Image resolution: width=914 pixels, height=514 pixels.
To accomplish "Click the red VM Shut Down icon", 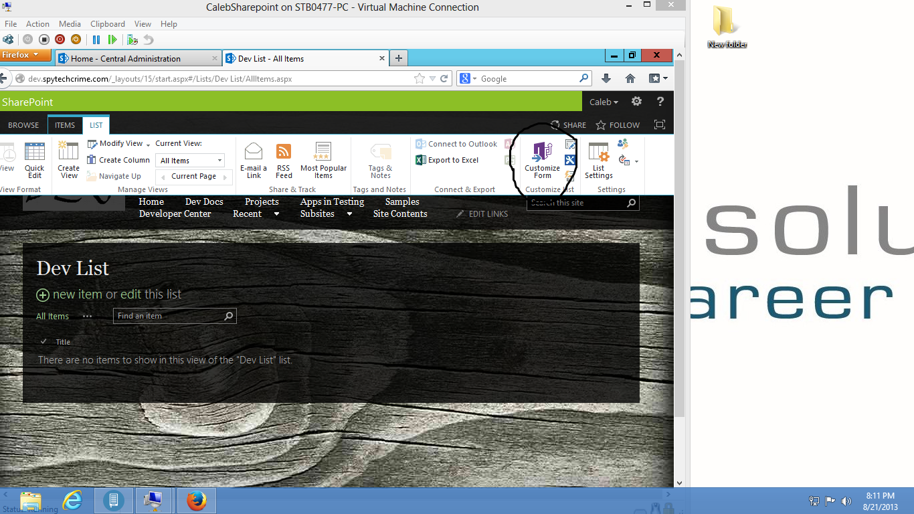I will click(x=60, y=39).
